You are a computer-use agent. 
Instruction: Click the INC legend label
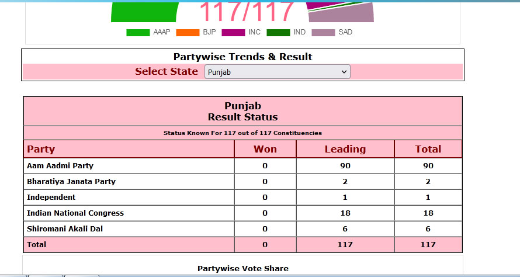point(255,32)
